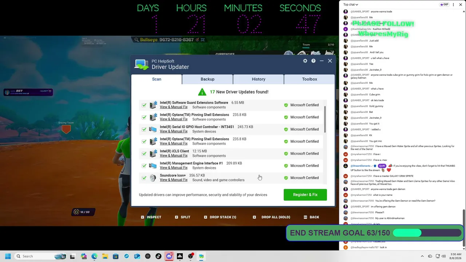
Task: Uncheck Intel(R) Management Engine Interface #1
Action: tap(144, 166)
